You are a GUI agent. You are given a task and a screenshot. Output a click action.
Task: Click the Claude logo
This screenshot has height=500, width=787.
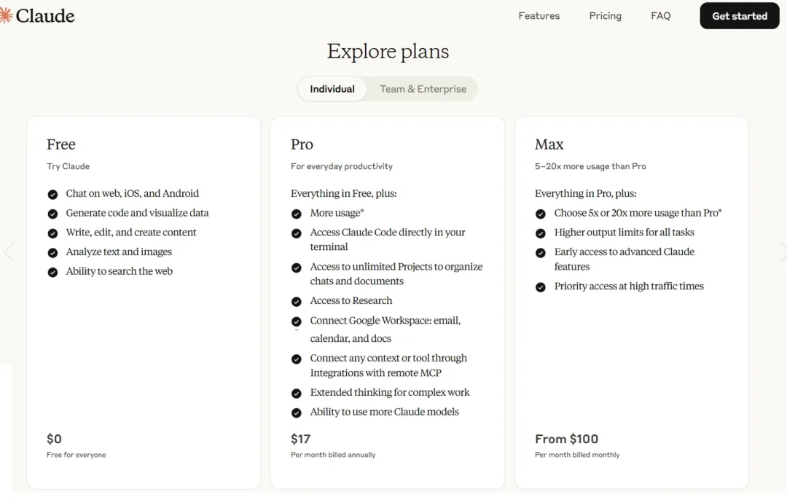coord(37,15)
